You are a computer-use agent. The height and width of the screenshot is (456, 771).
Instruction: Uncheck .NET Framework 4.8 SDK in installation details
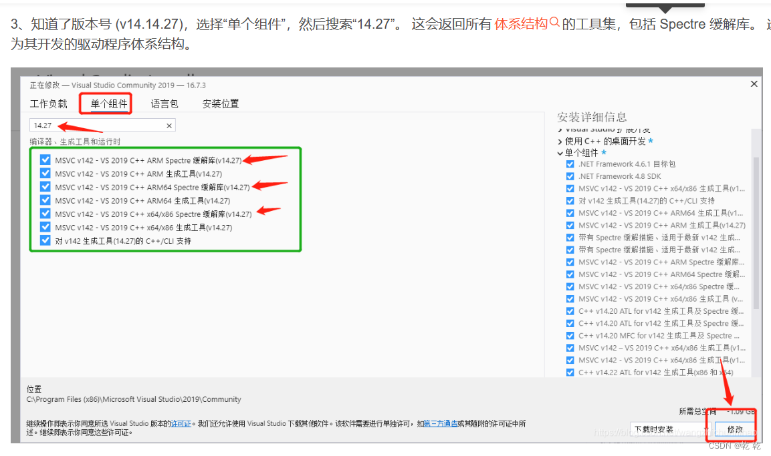pos(570,176)
